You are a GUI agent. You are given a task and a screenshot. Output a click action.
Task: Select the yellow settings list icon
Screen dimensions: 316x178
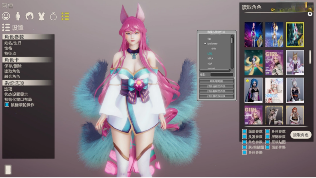pyautogui.click(x=65, y=16)
